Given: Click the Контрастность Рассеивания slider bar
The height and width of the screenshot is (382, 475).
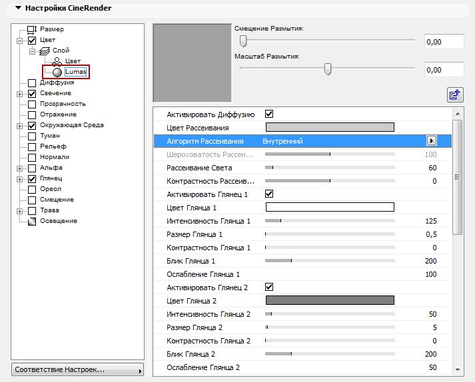Looking at the screenshot, I should pyautogui.click(x=330, y=181).
